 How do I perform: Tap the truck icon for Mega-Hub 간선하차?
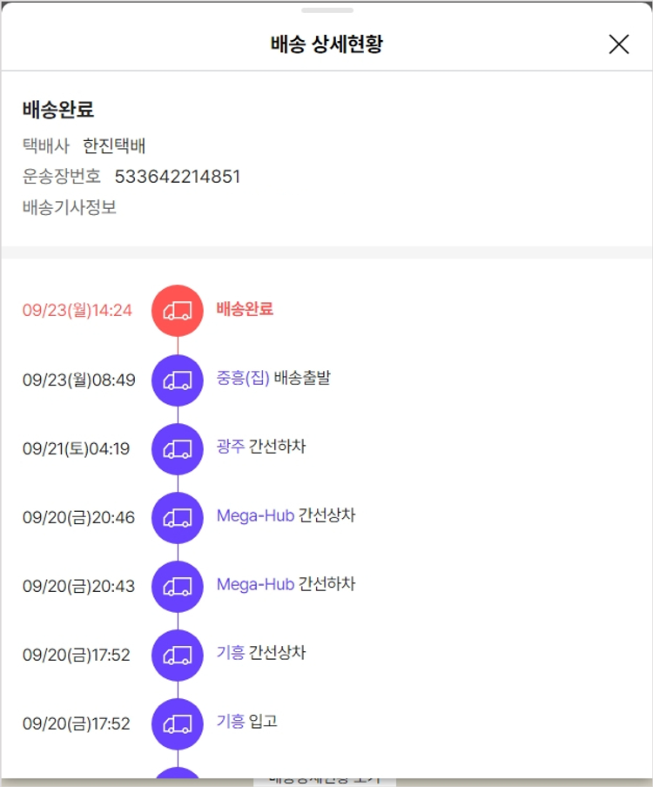pos(178,586)
